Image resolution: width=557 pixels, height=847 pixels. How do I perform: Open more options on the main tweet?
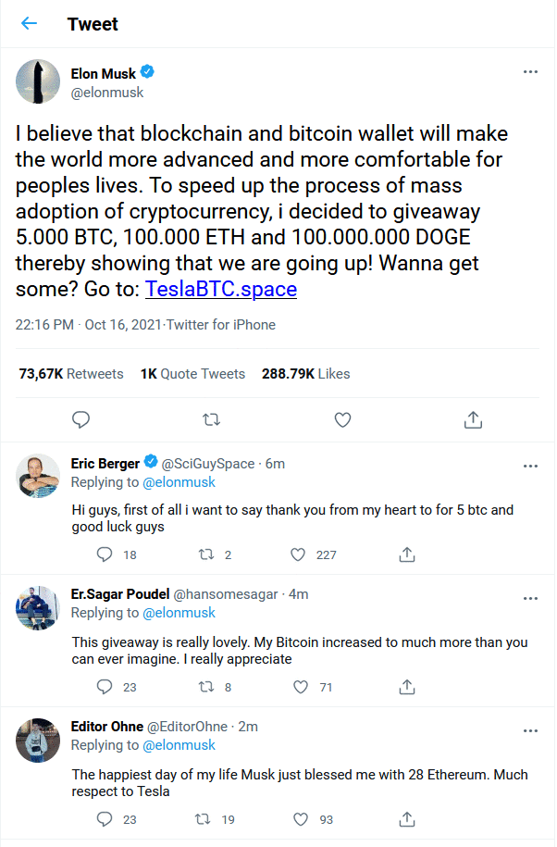530,72
